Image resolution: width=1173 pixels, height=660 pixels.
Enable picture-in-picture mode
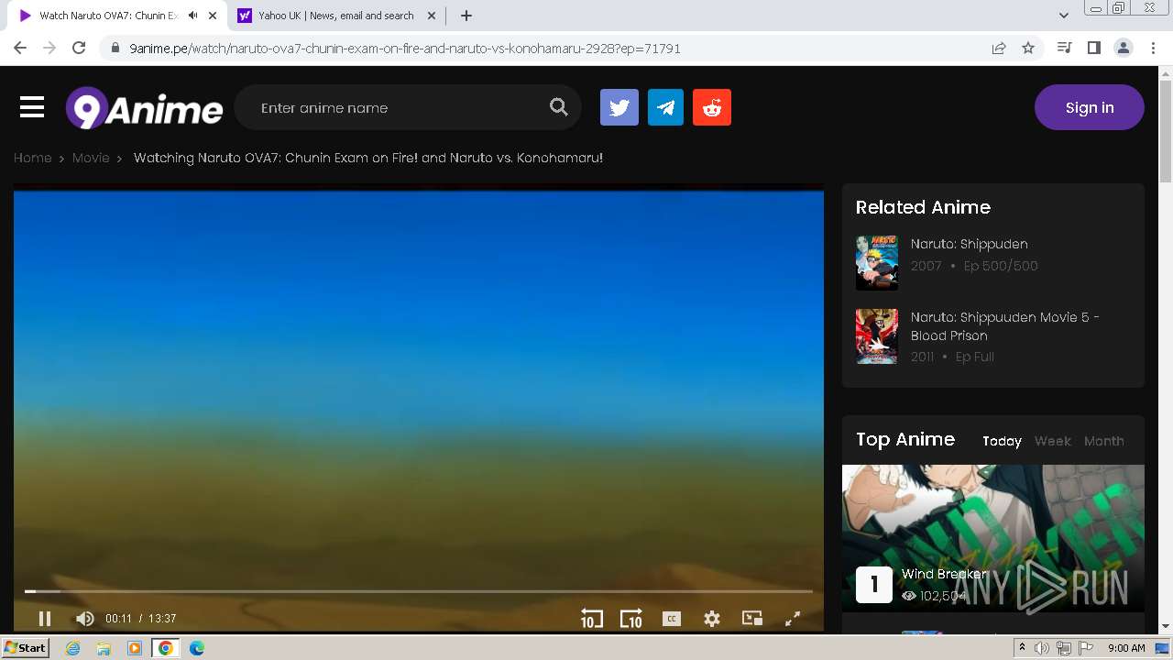coord(752,619)
